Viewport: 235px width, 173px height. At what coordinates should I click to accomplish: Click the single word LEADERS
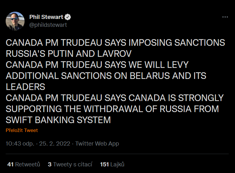click(26, 87)
